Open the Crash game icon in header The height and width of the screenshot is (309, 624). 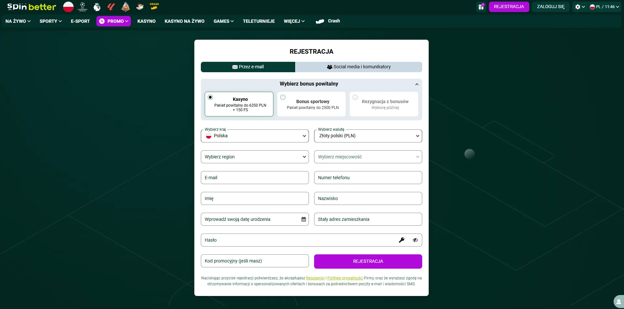(154, 7)
